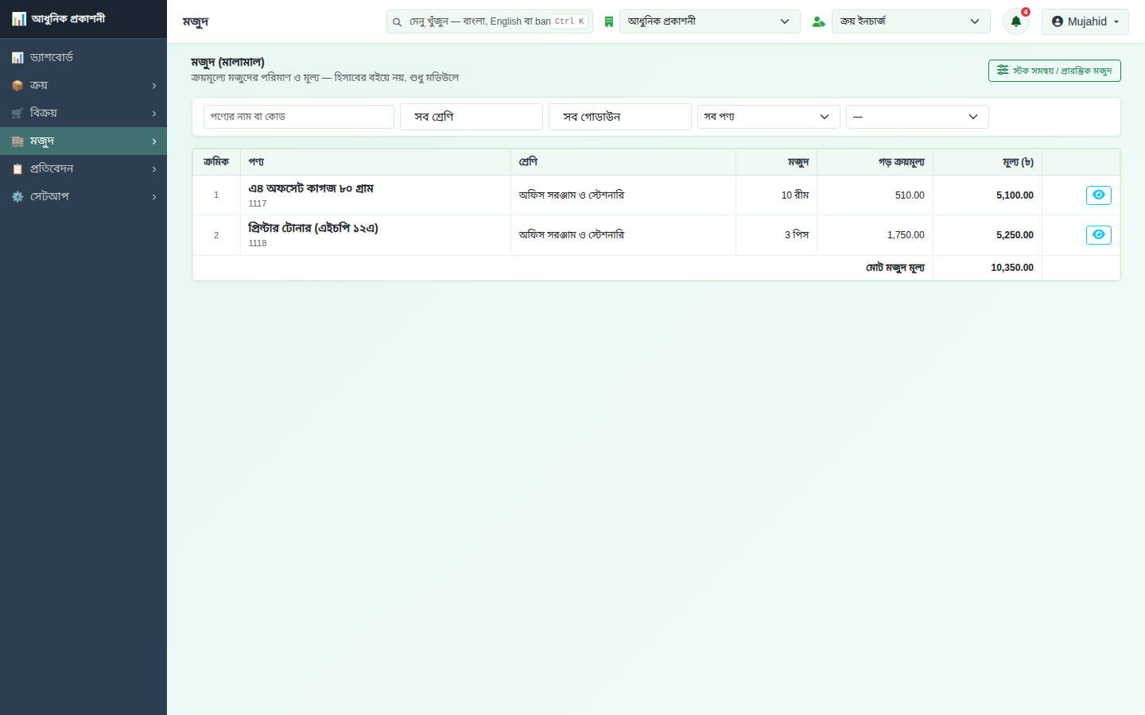Open the সব গোডাউন warehouse selector
Image resolution: width=1145 pixels, height=715 pixels.
620,117
